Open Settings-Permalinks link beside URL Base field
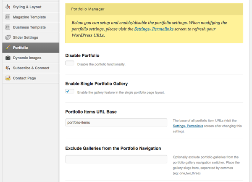The image size is (252, 182). (x=188, y=126)
